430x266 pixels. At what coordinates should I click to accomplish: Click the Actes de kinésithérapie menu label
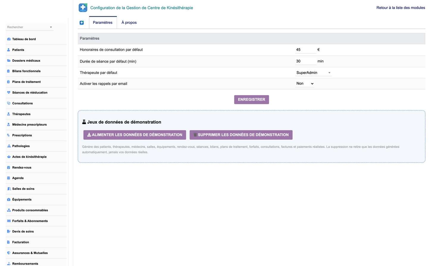click(x=29, y=157)
